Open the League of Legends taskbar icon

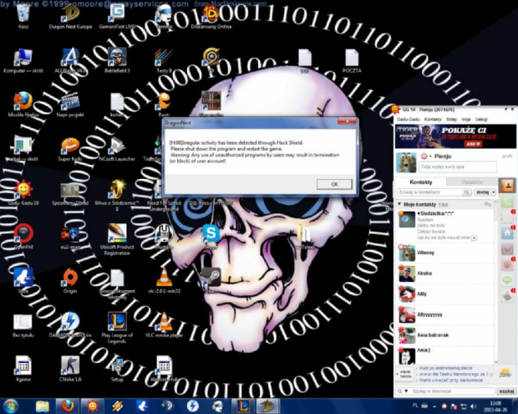click(x=242, y=406)
